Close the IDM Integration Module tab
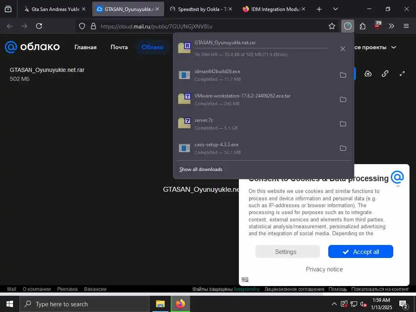Viewport: 416px width, 312px height. pyautogui.click(x=303, y=9)
